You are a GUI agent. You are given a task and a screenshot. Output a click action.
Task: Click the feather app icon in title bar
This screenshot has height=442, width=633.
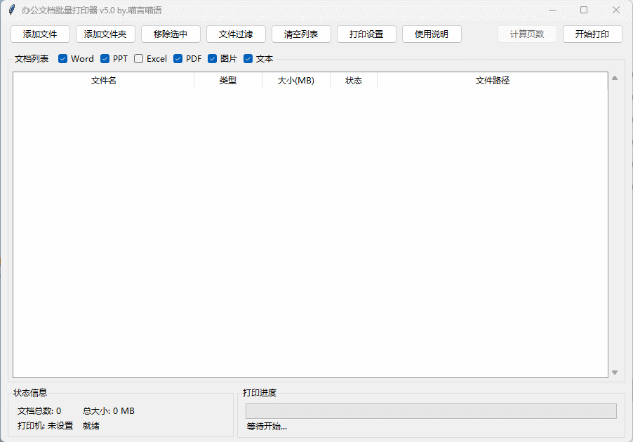pyautogui.click(x=11, y=10)
